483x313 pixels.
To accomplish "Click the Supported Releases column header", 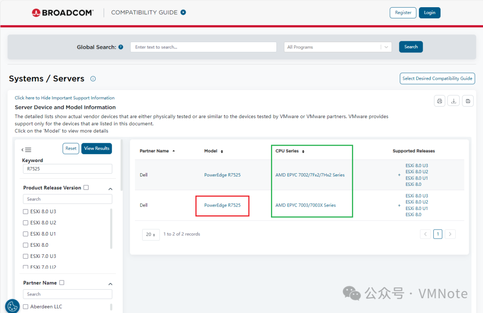I will coord(414,151).
